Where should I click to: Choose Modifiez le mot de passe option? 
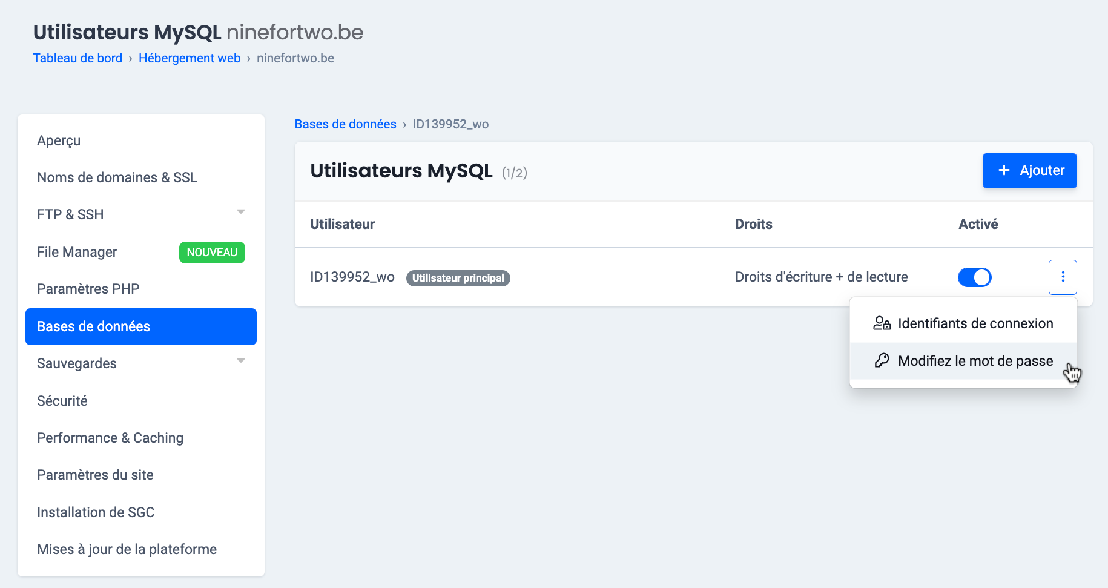click(x=975, y=361)
